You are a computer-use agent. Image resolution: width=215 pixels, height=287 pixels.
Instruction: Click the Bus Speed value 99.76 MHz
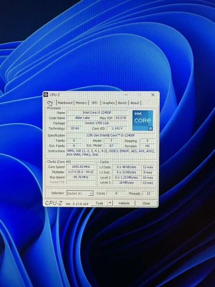point(81,177)
